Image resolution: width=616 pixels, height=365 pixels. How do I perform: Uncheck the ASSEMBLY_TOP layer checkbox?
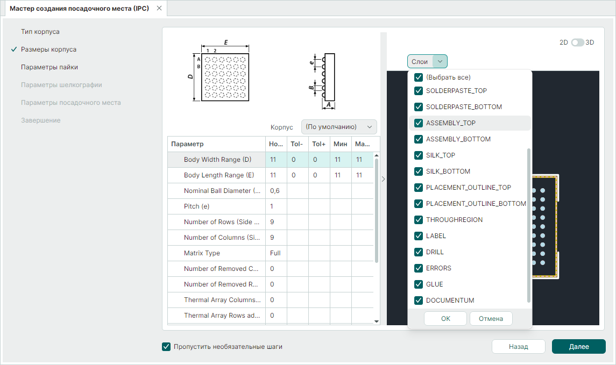[418, 123]
